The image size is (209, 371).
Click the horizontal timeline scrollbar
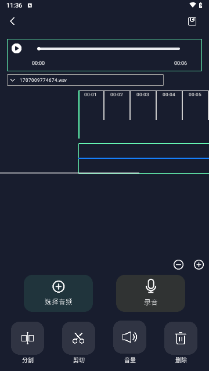point(70,173)
